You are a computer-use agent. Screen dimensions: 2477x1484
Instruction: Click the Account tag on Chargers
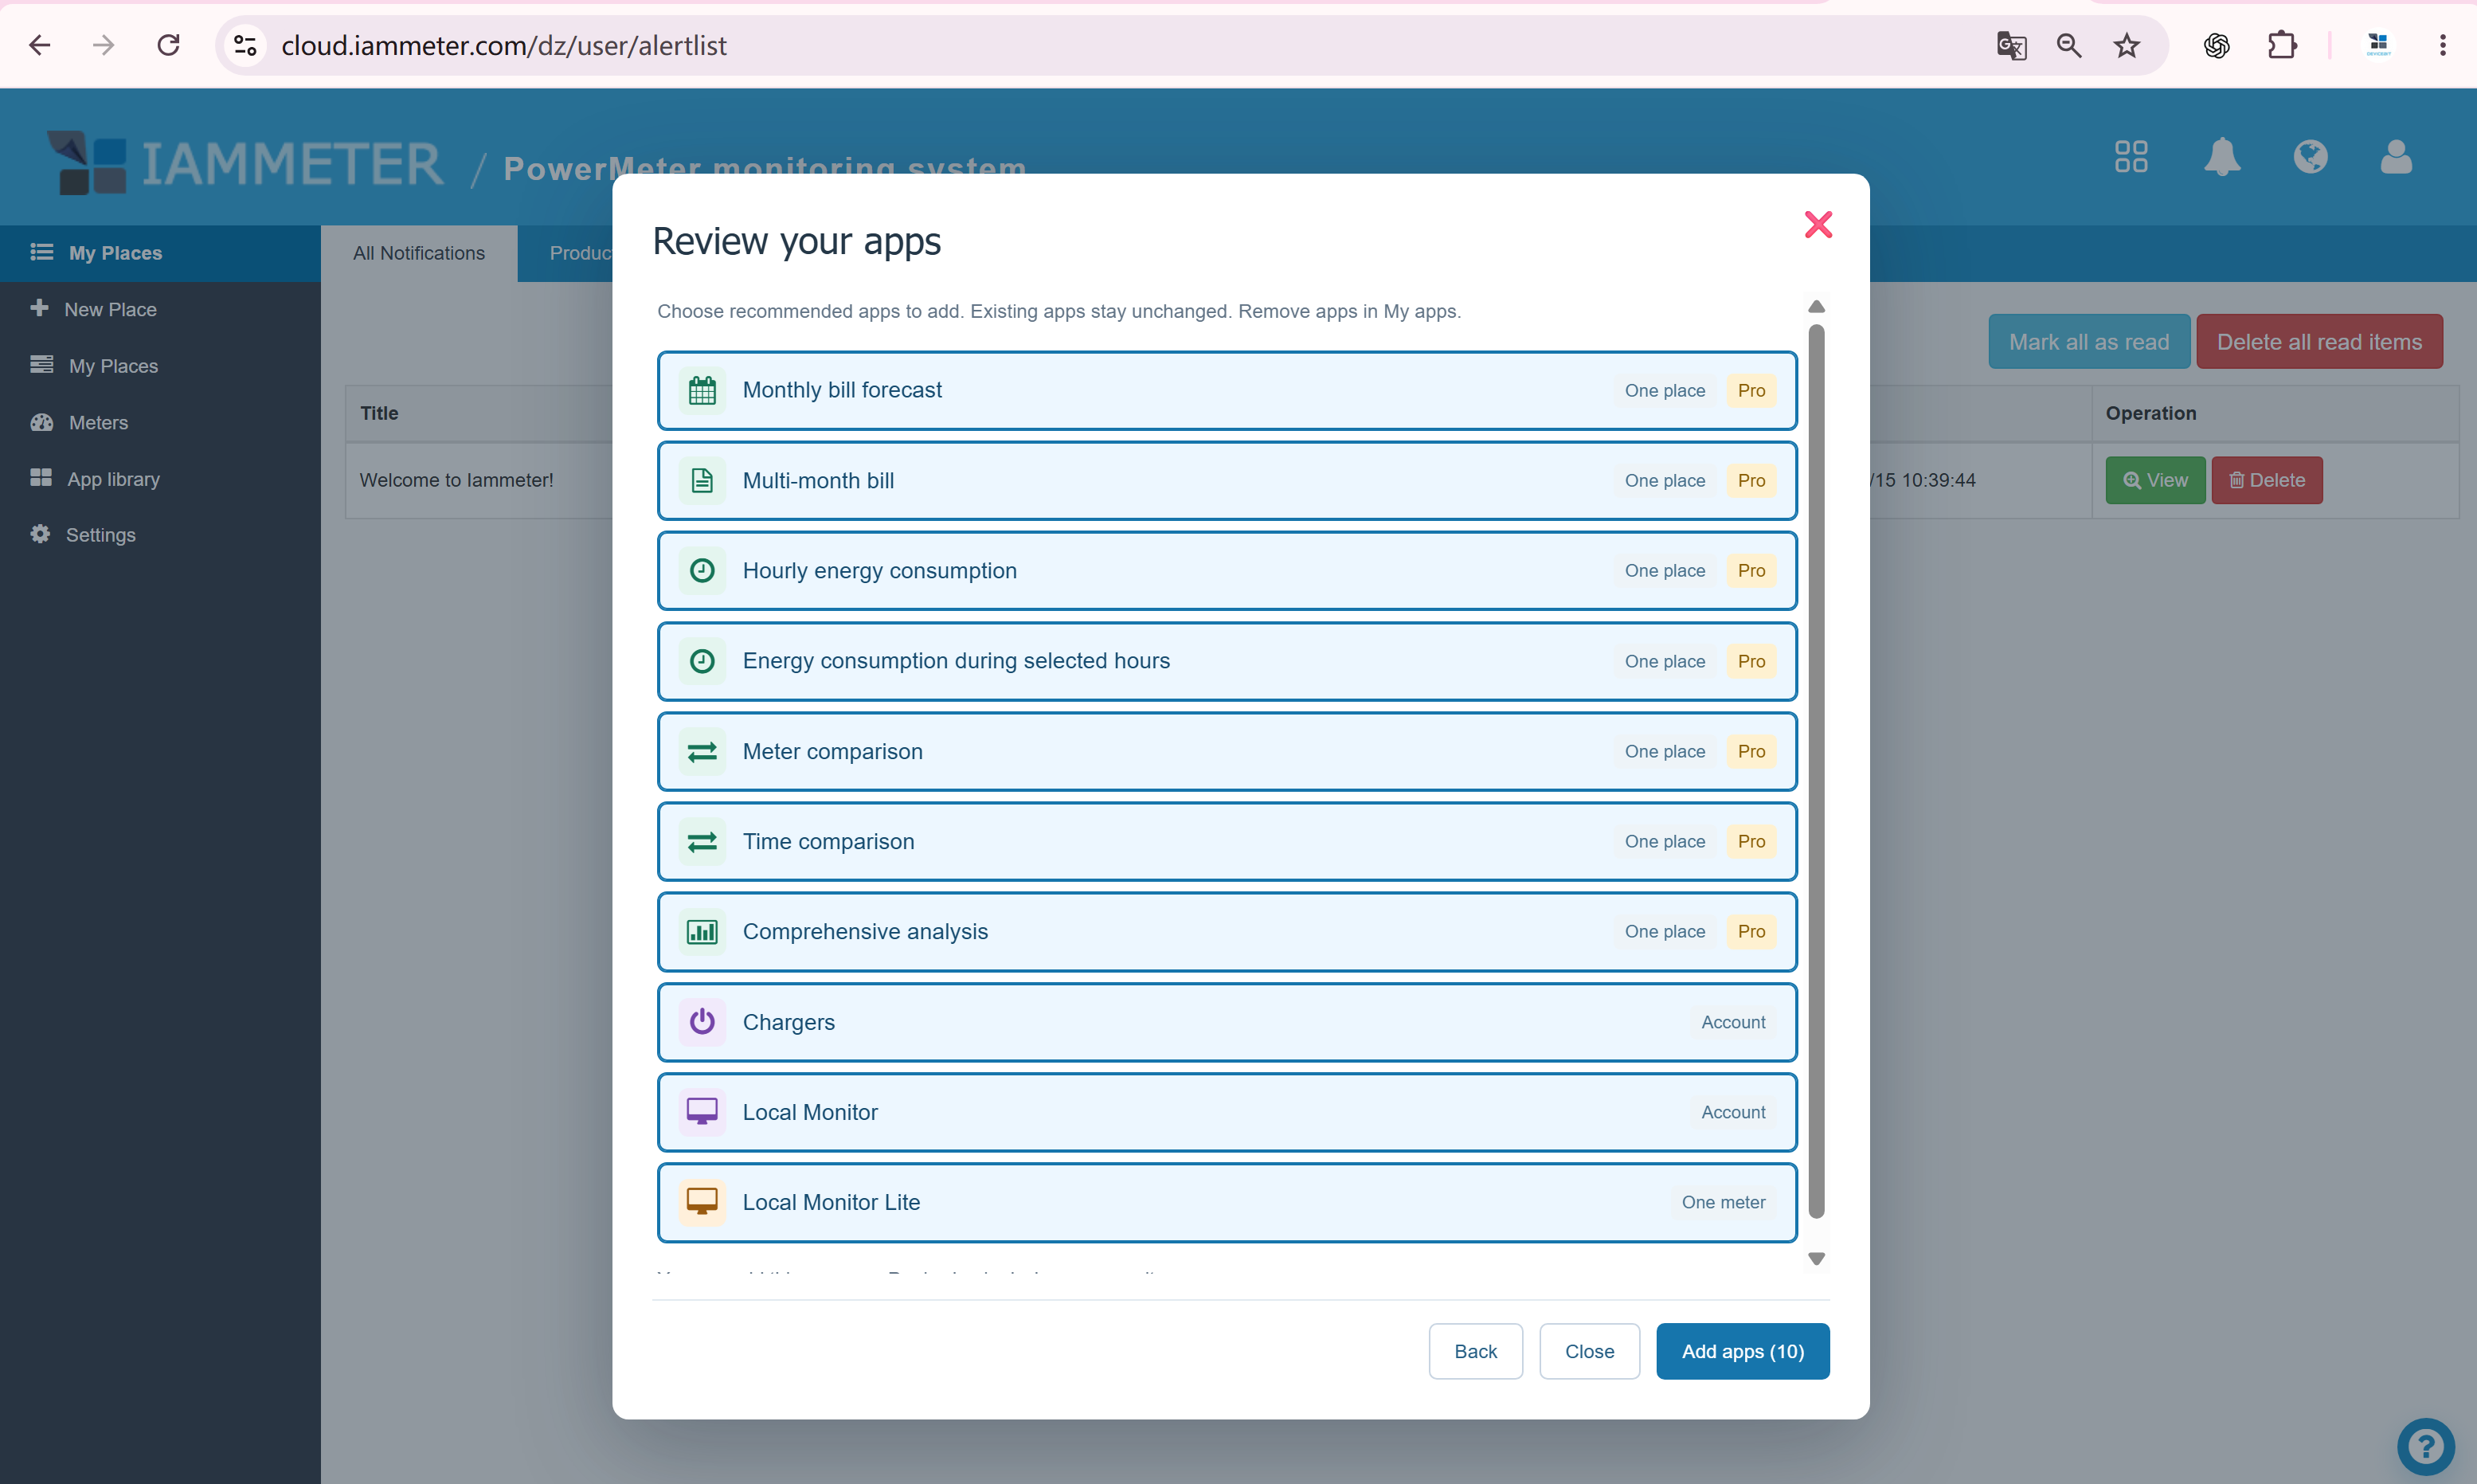1732,1022
